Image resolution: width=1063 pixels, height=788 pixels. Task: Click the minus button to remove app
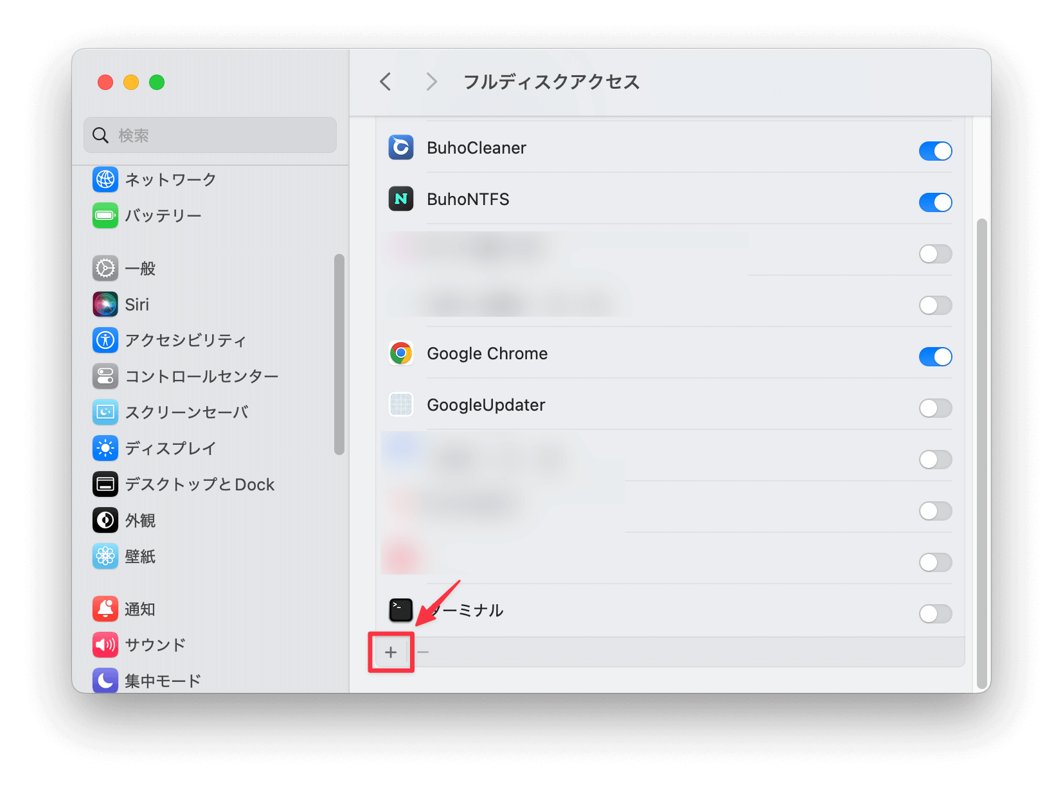coord(423,652)
